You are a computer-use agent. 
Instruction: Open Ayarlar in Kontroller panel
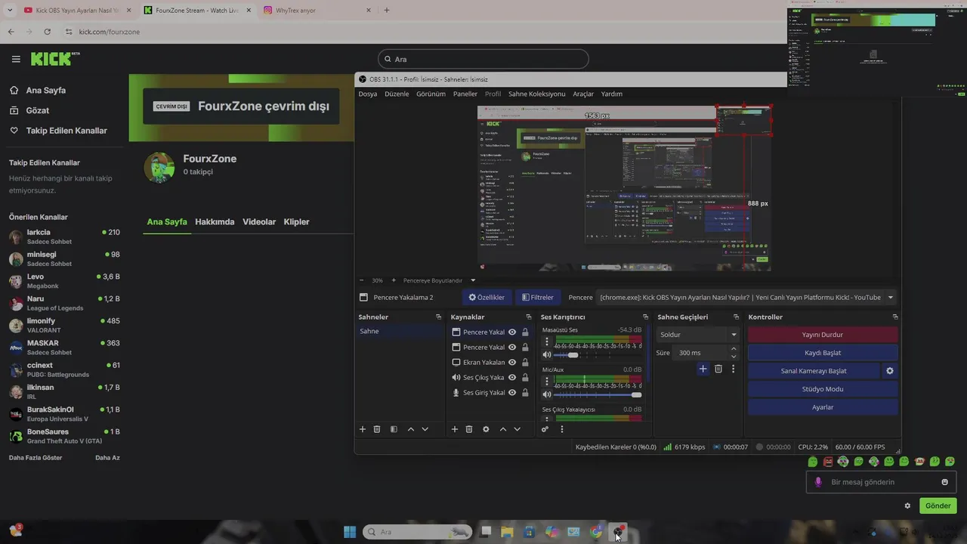pyautogui.click(x=823, y=407)
